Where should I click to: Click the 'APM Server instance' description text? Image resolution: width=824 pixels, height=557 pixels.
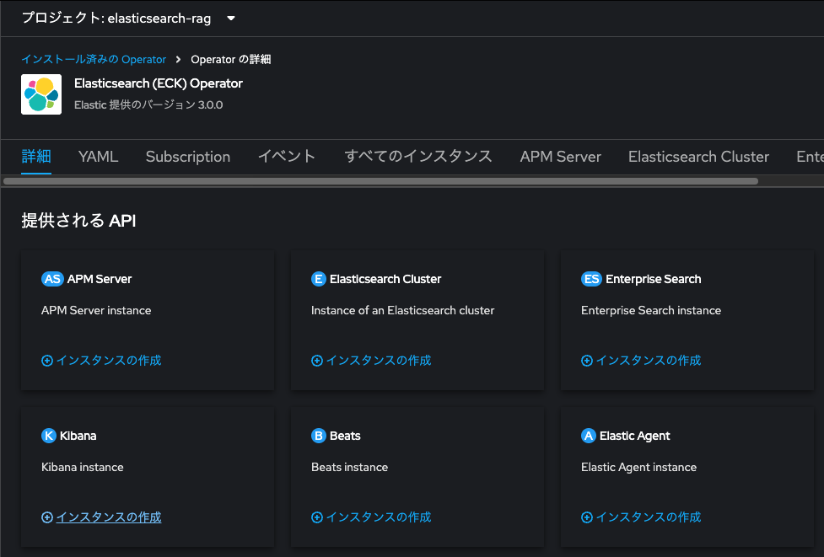pyautogui.click(x=96, y=310)
